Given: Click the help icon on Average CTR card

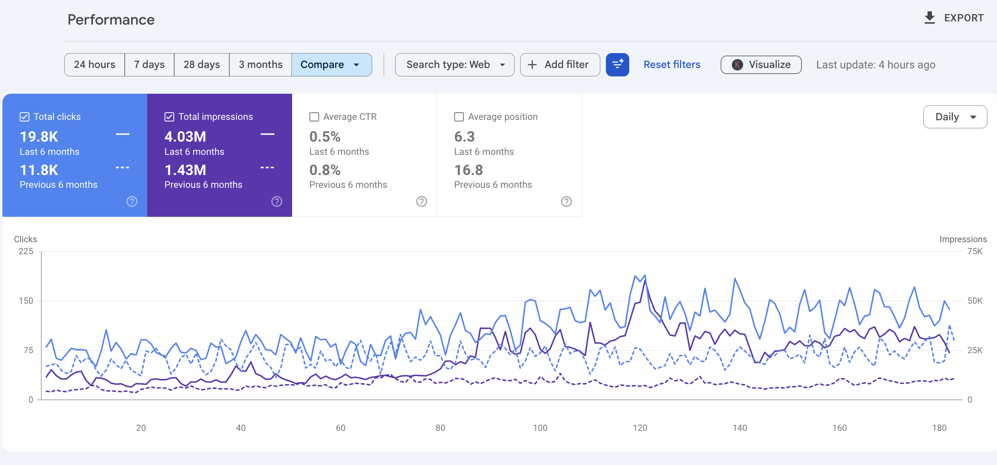Looking at the screenshot, I should pyautogui.click(x=421, y=202).
